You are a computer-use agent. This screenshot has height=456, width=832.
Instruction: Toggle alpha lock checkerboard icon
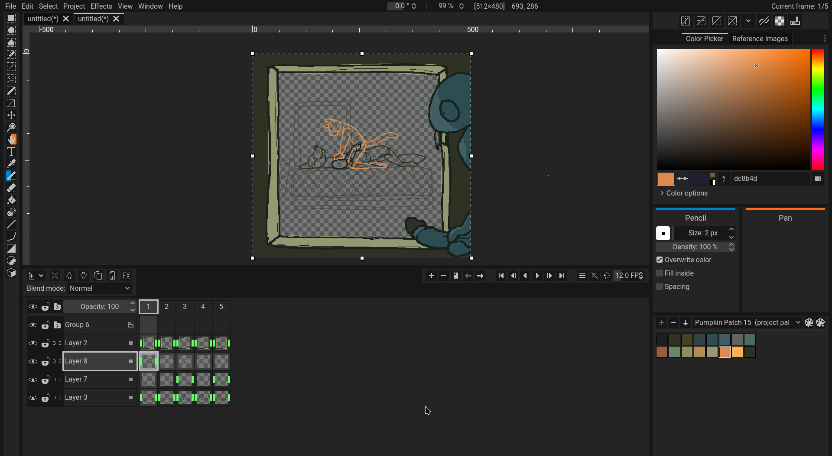(x=780, y=21)
